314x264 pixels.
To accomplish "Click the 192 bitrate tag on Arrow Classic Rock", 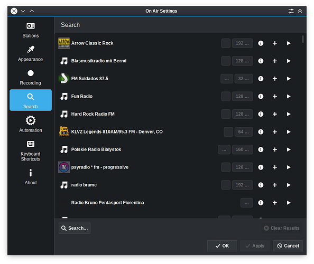I will pyautogui.click(x=242, y=43).
